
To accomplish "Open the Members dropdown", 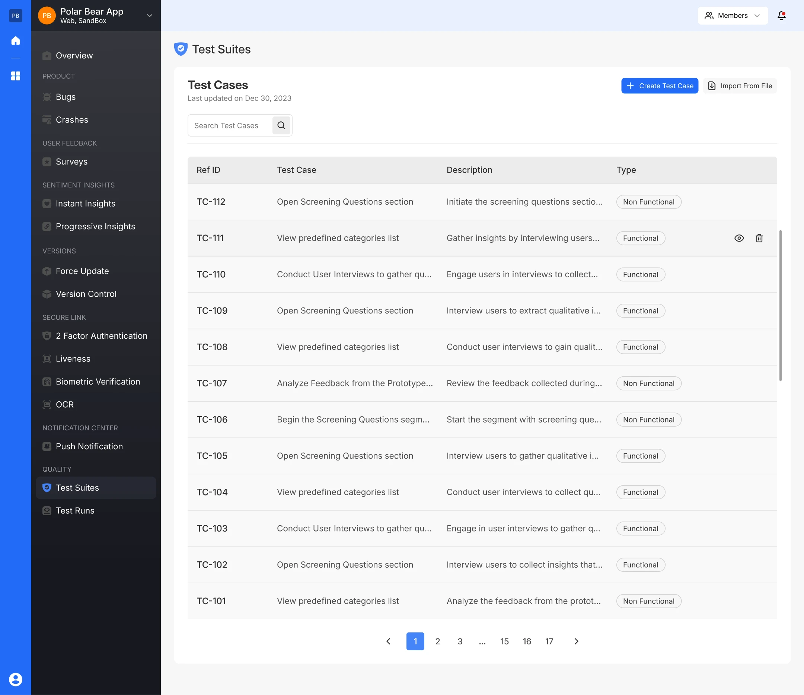I will [x=733, y=16].
